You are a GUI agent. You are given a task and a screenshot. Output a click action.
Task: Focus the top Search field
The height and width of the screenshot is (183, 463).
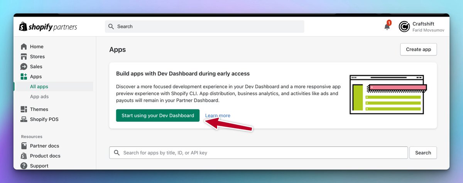[204, 27]
